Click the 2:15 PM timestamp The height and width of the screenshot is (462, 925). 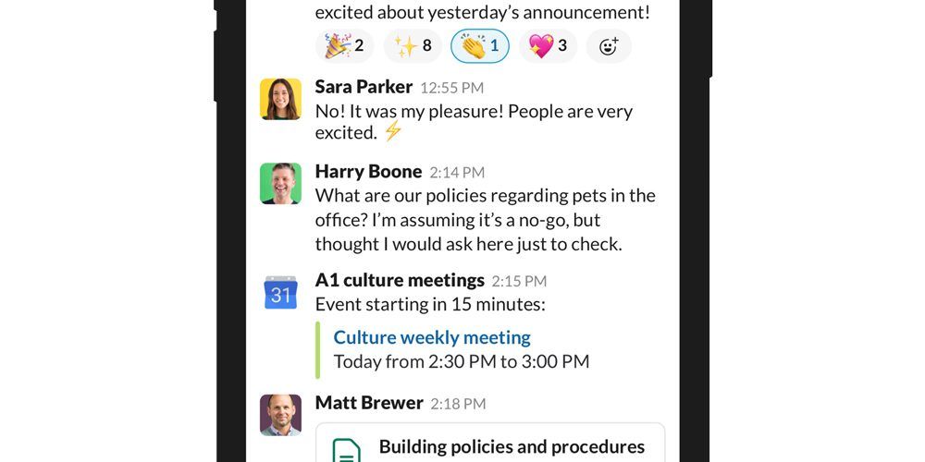tap(519, 281)
